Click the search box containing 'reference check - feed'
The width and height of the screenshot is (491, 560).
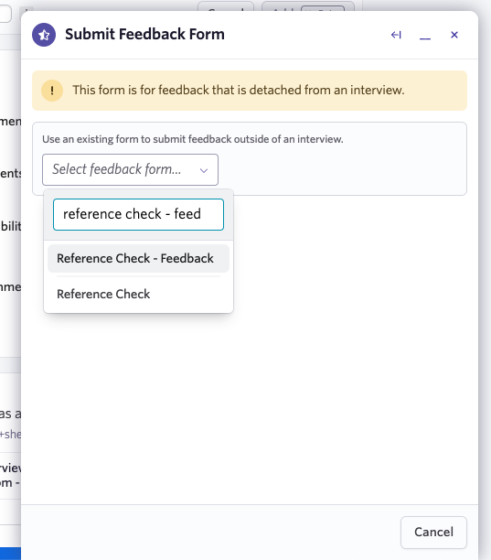138,214
